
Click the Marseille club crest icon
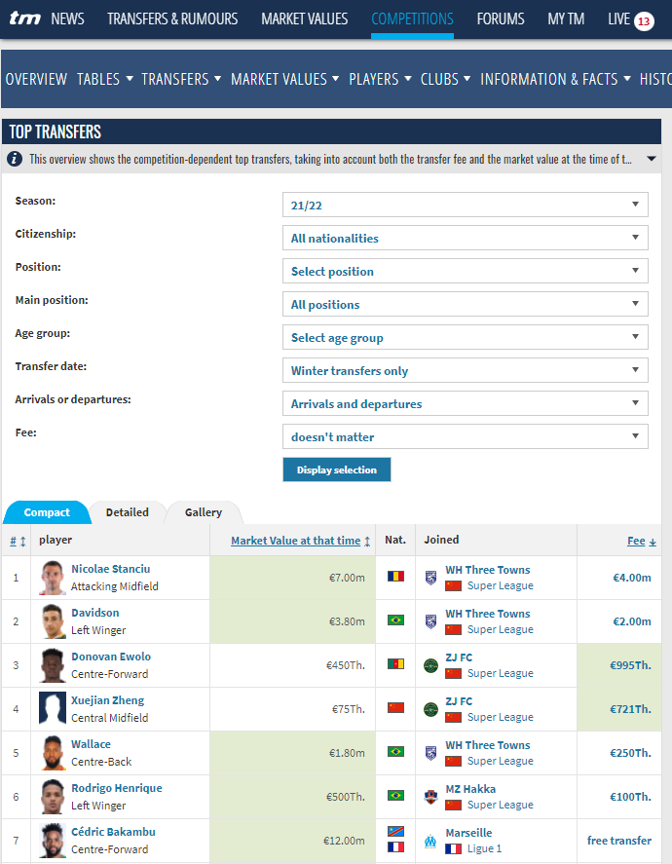pyautogui.click(x=430, y=841)
